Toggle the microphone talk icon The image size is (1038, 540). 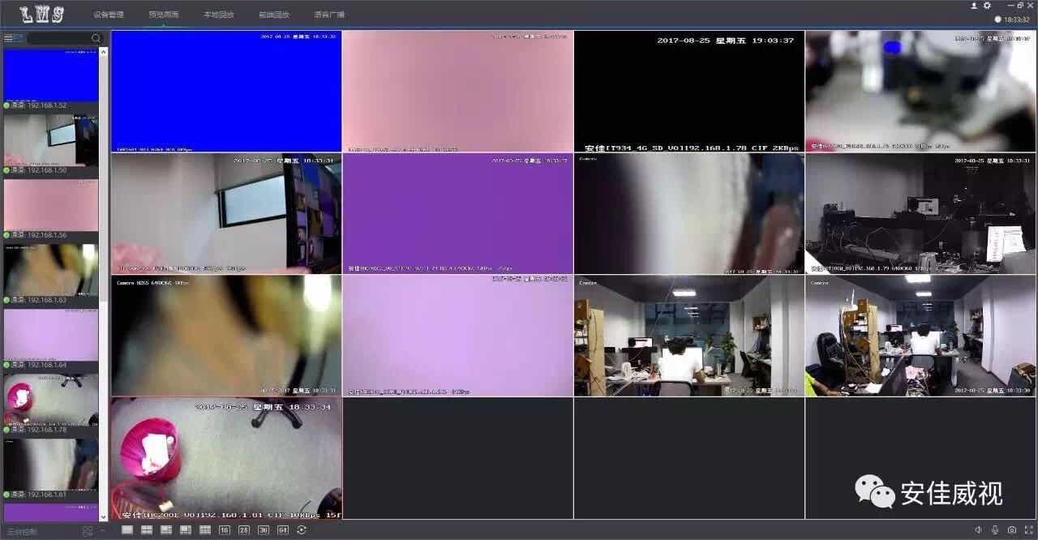point(995,530)
